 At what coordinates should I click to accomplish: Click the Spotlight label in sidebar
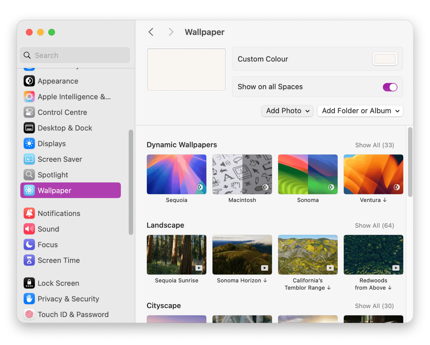[53, 175]
